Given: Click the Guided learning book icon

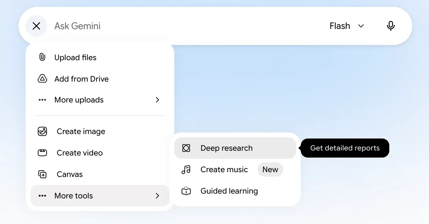Looking at the screenshot, I should [x=186, y=191].
